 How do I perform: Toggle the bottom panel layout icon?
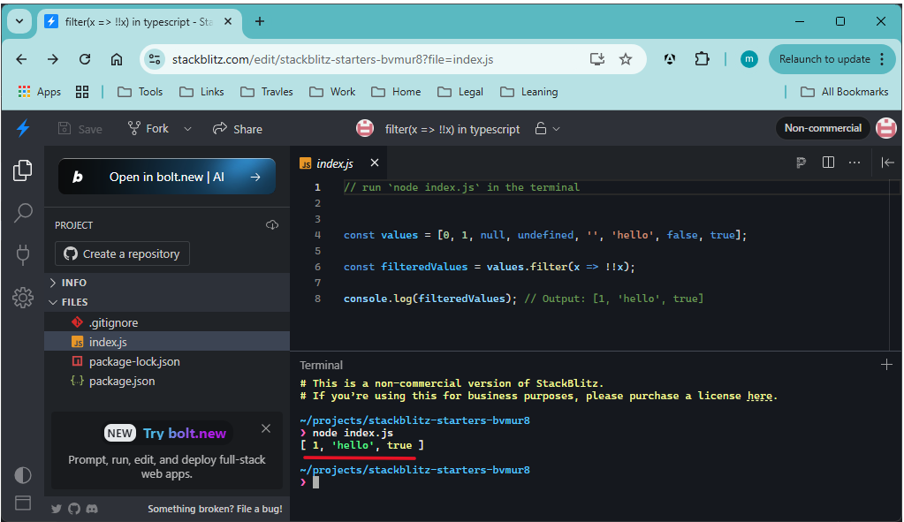pyautogui.click(x=23, y=503)
